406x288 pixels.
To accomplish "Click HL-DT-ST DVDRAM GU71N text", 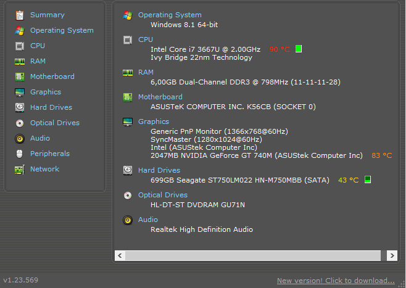I will [x=198, y=205].
